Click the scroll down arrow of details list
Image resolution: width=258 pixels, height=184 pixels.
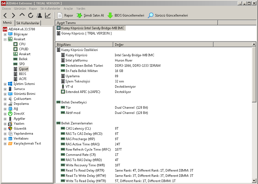(x=254, y=181)
